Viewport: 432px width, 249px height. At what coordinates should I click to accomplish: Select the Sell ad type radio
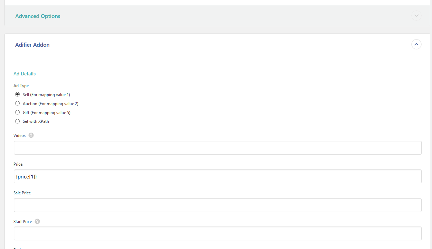(x=17, y=94)
